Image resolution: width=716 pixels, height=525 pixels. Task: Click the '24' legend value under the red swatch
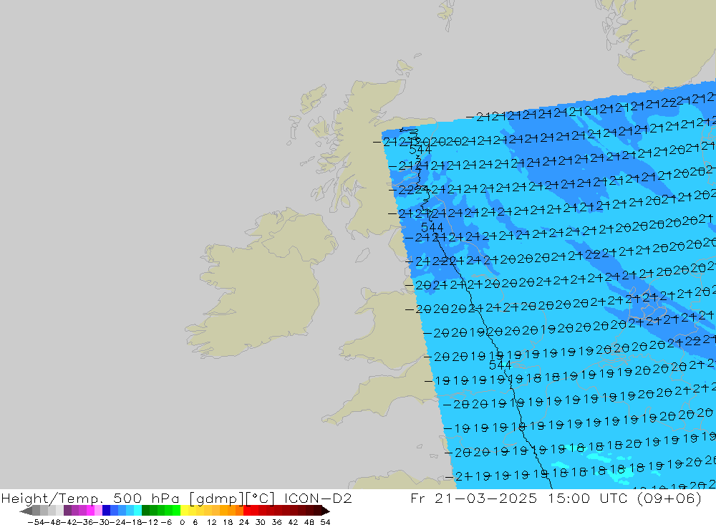pos(244,522)
